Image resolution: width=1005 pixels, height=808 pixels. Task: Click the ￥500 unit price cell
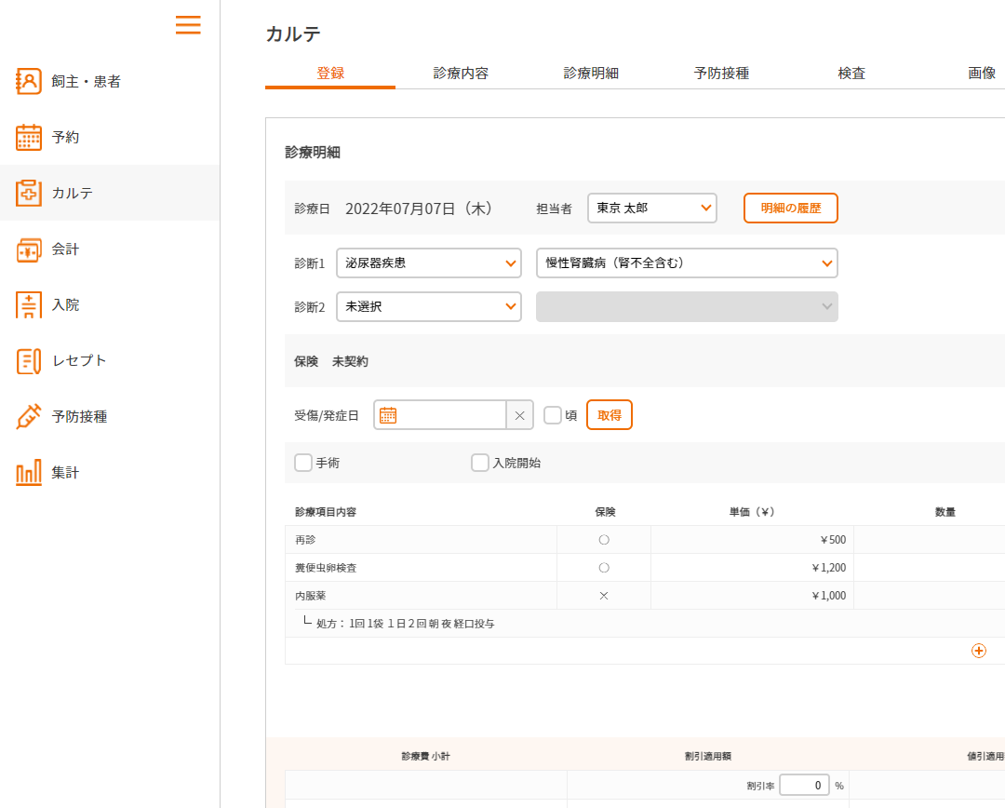752,540
